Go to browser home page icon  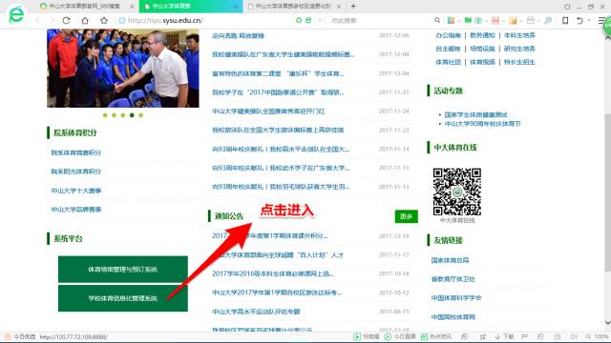point(85,20)
